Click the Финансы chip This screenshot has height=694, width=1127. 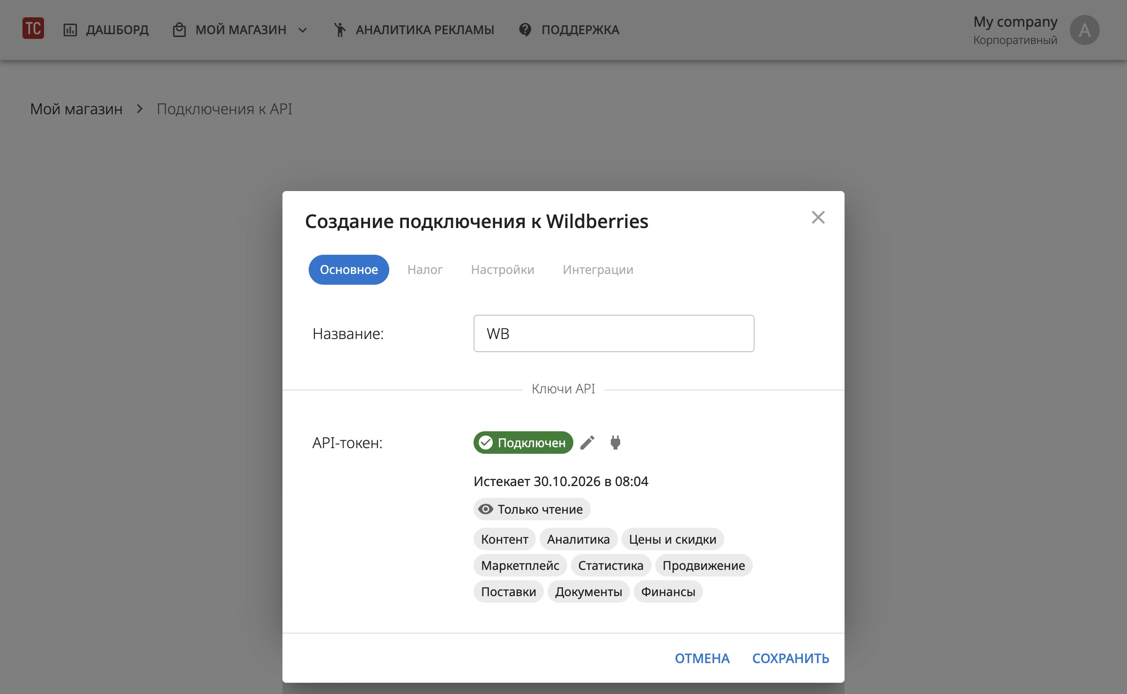click(668, 591)
